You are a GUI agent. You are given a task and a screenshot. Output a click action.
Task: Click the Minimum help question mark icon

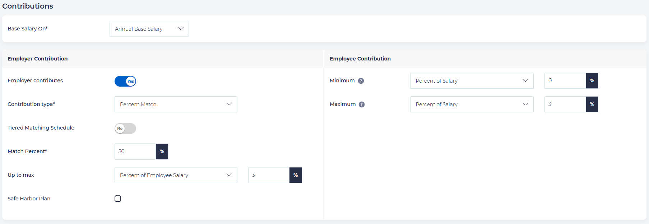click(361, 81)
